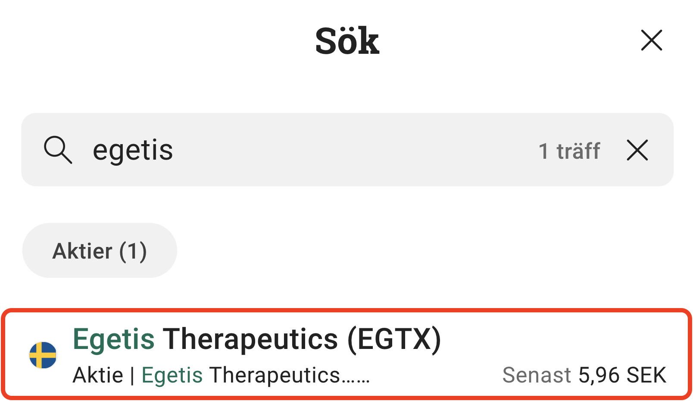Click the Senast 5,96 SEK price
The height and width of the screenshot is (401, 693).
click(584, 375)
